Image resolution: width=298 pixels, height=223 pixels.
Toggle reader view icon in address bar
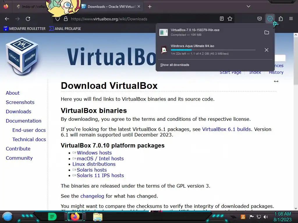tap(221, 19)
